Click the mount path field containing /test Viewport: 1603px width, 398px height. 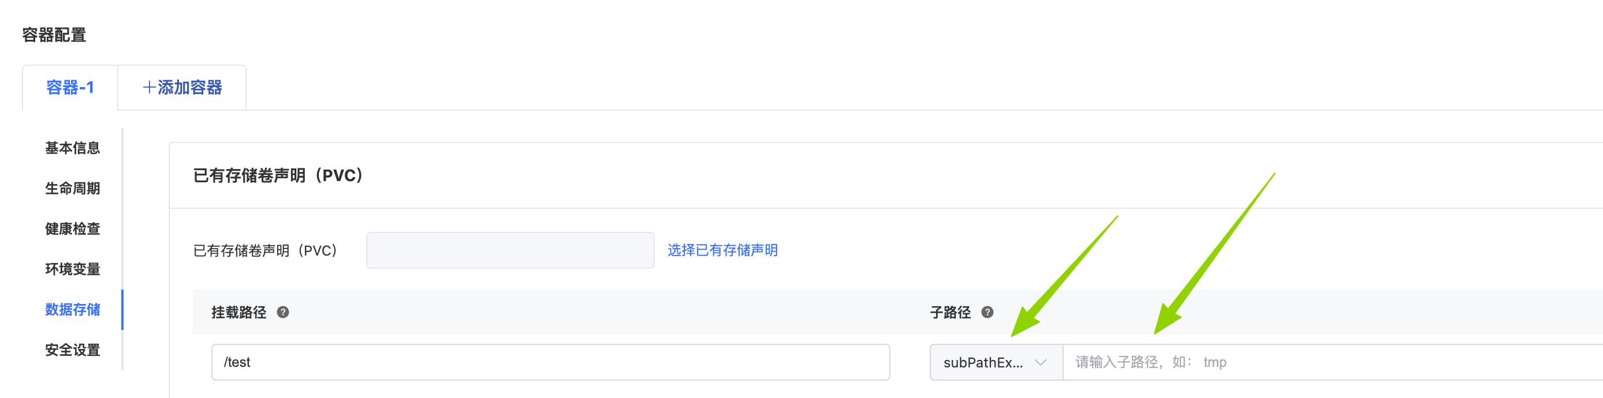coord(550,363)
